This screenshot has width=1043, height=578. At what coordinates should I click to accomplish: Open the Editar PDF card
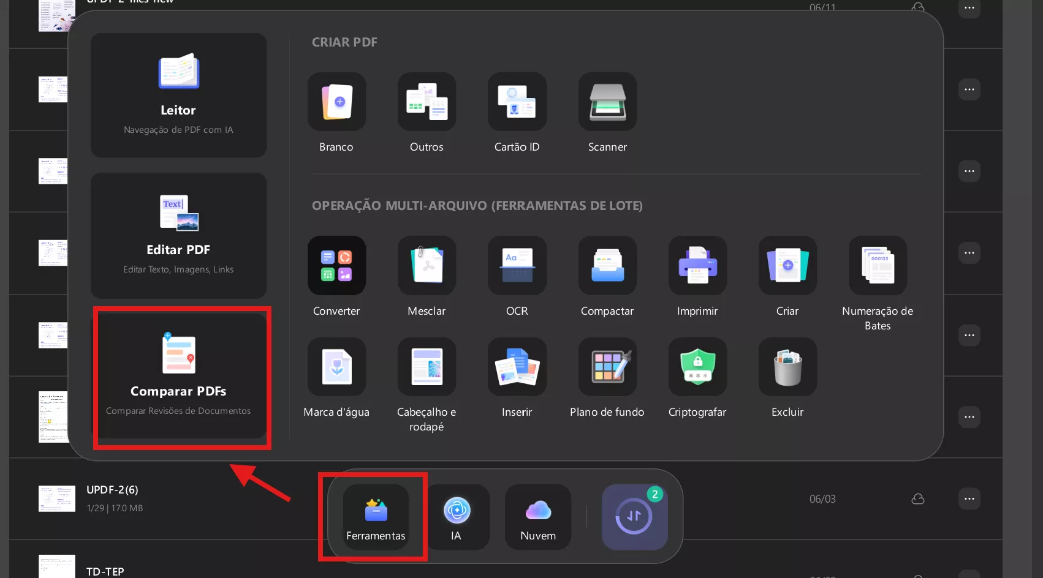178,236
